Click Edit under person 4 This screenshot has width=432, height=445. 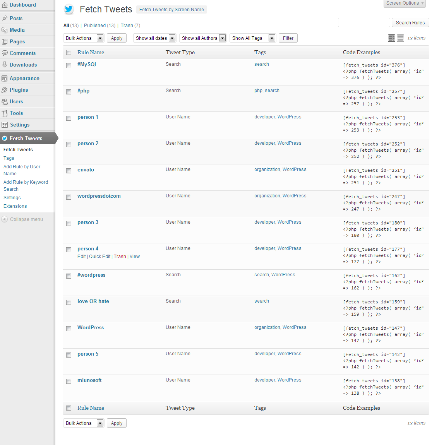(x=81, y=257)
